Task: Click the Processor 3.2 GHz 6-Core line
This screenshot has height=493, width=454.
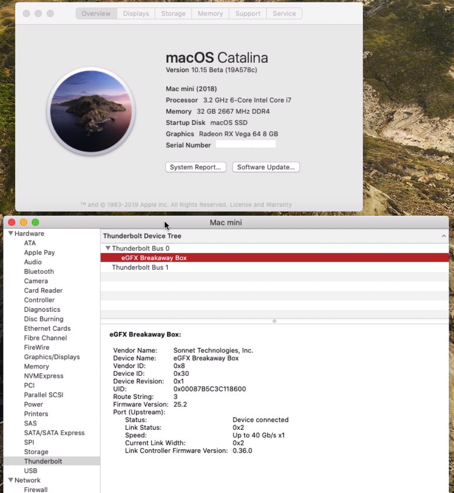Action: point(228,100)
